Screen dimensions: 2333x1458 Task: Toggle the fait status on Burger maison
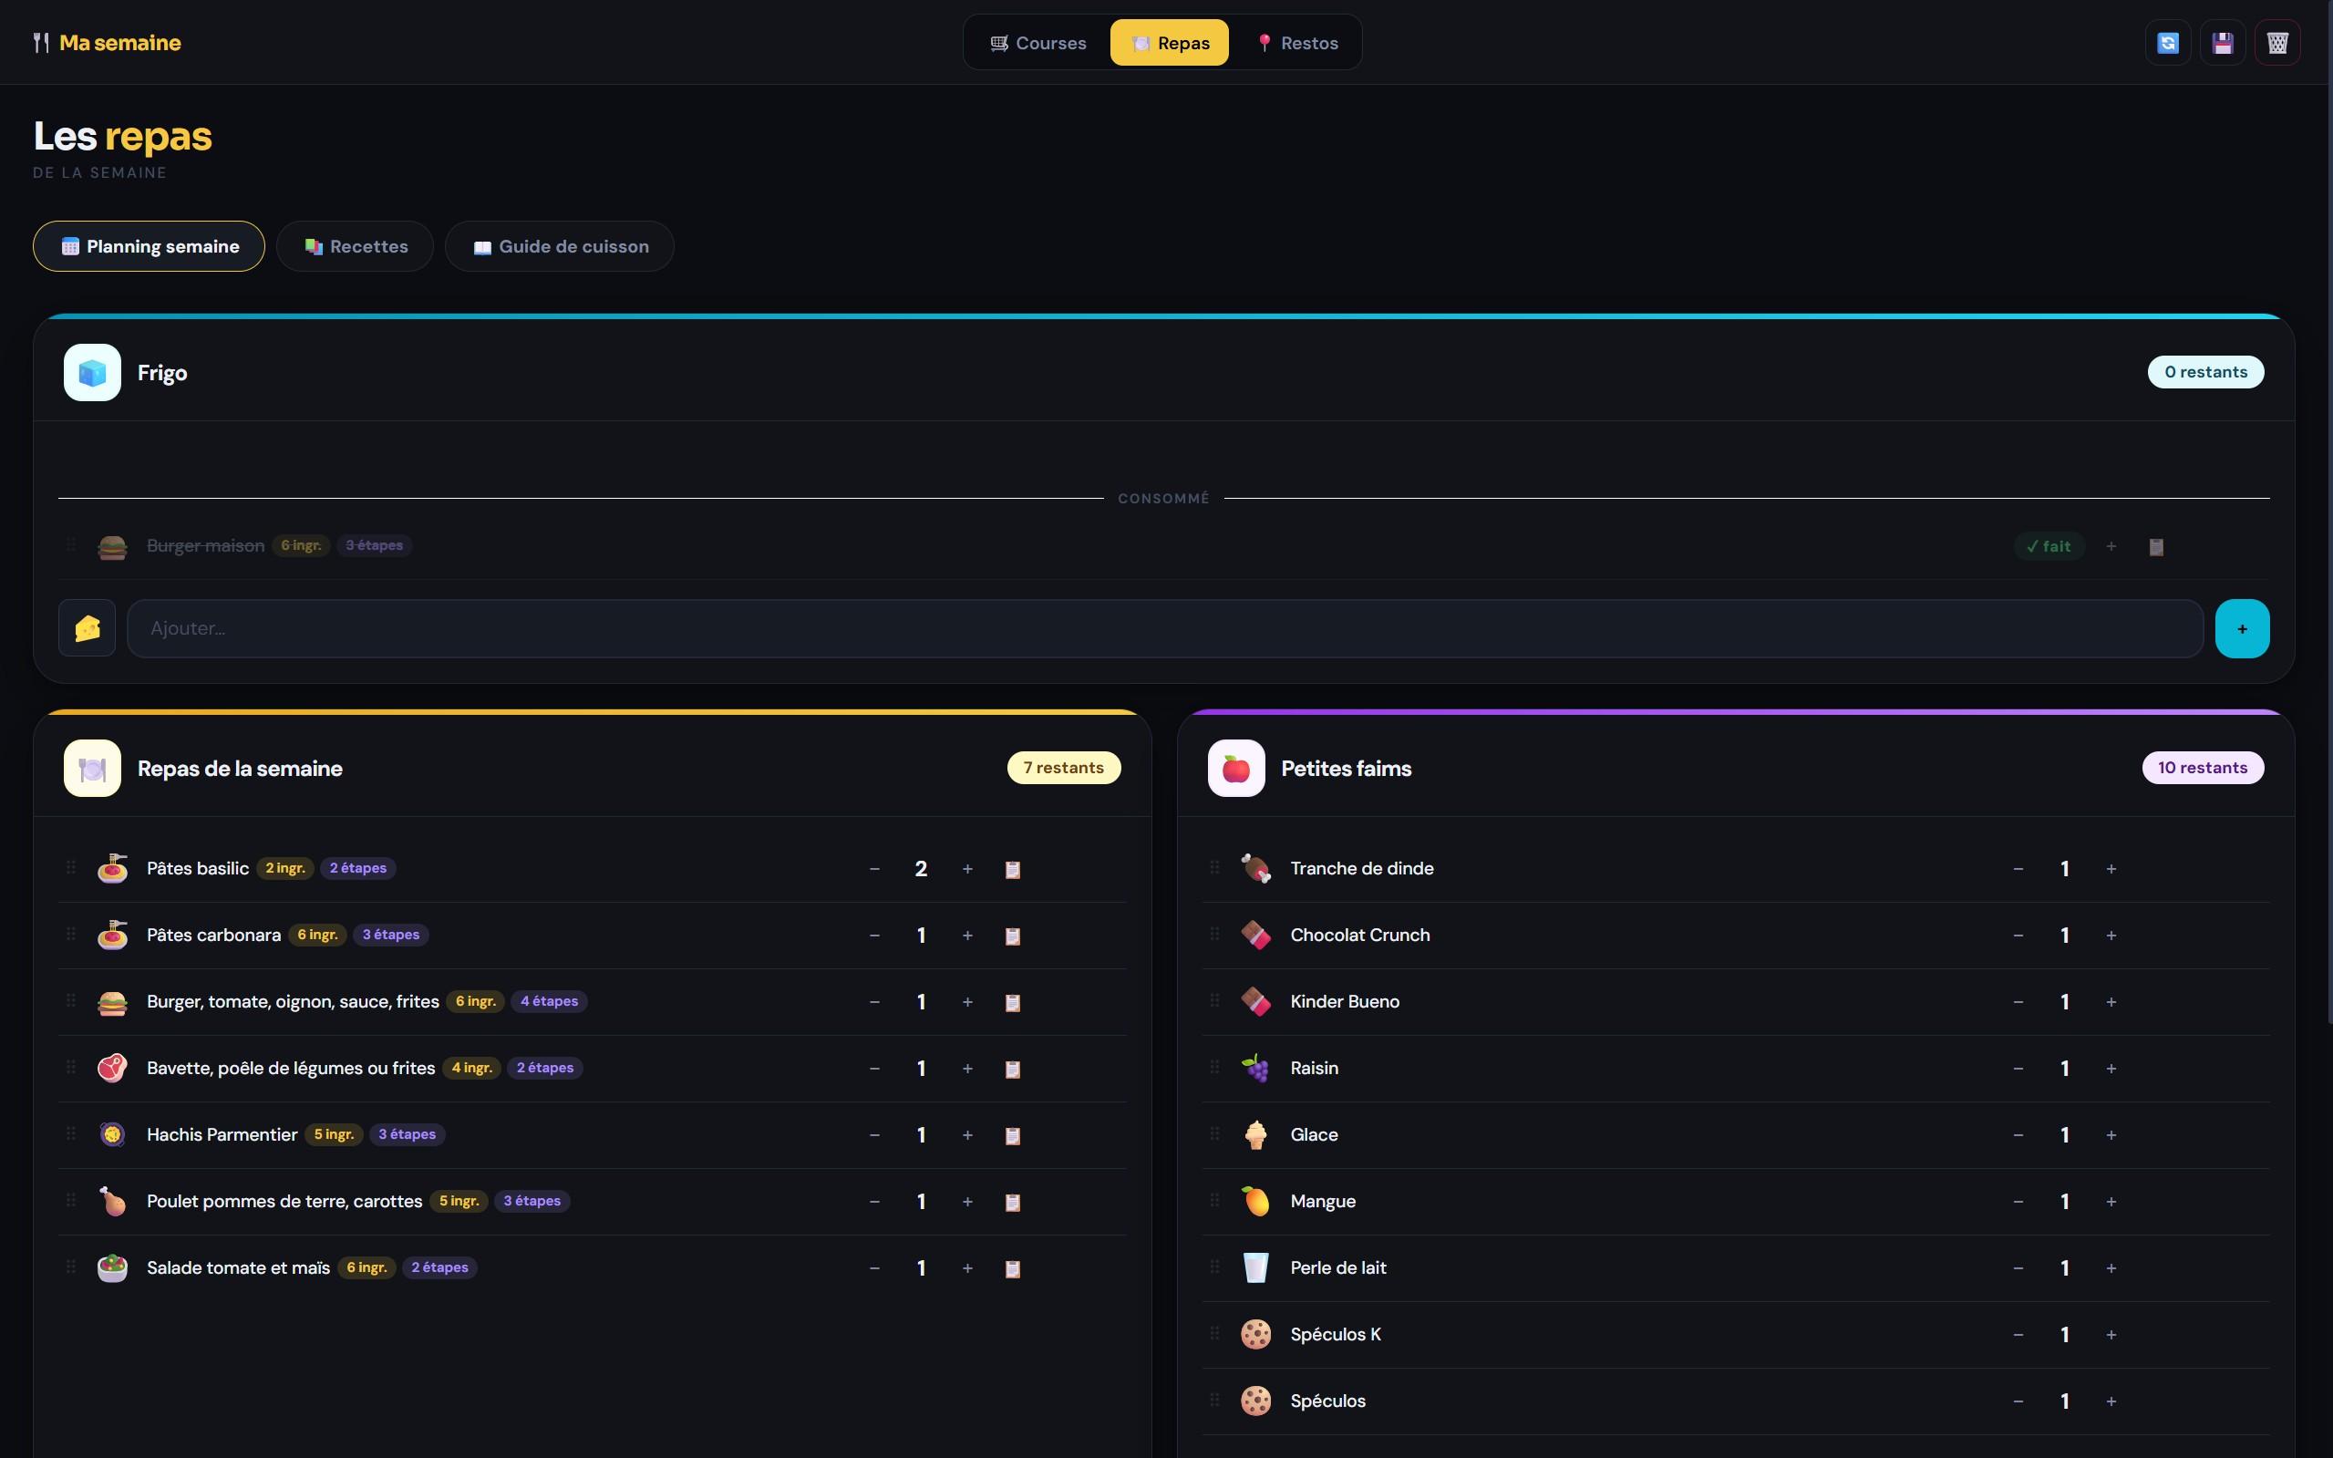click(x=2049, y=547)
